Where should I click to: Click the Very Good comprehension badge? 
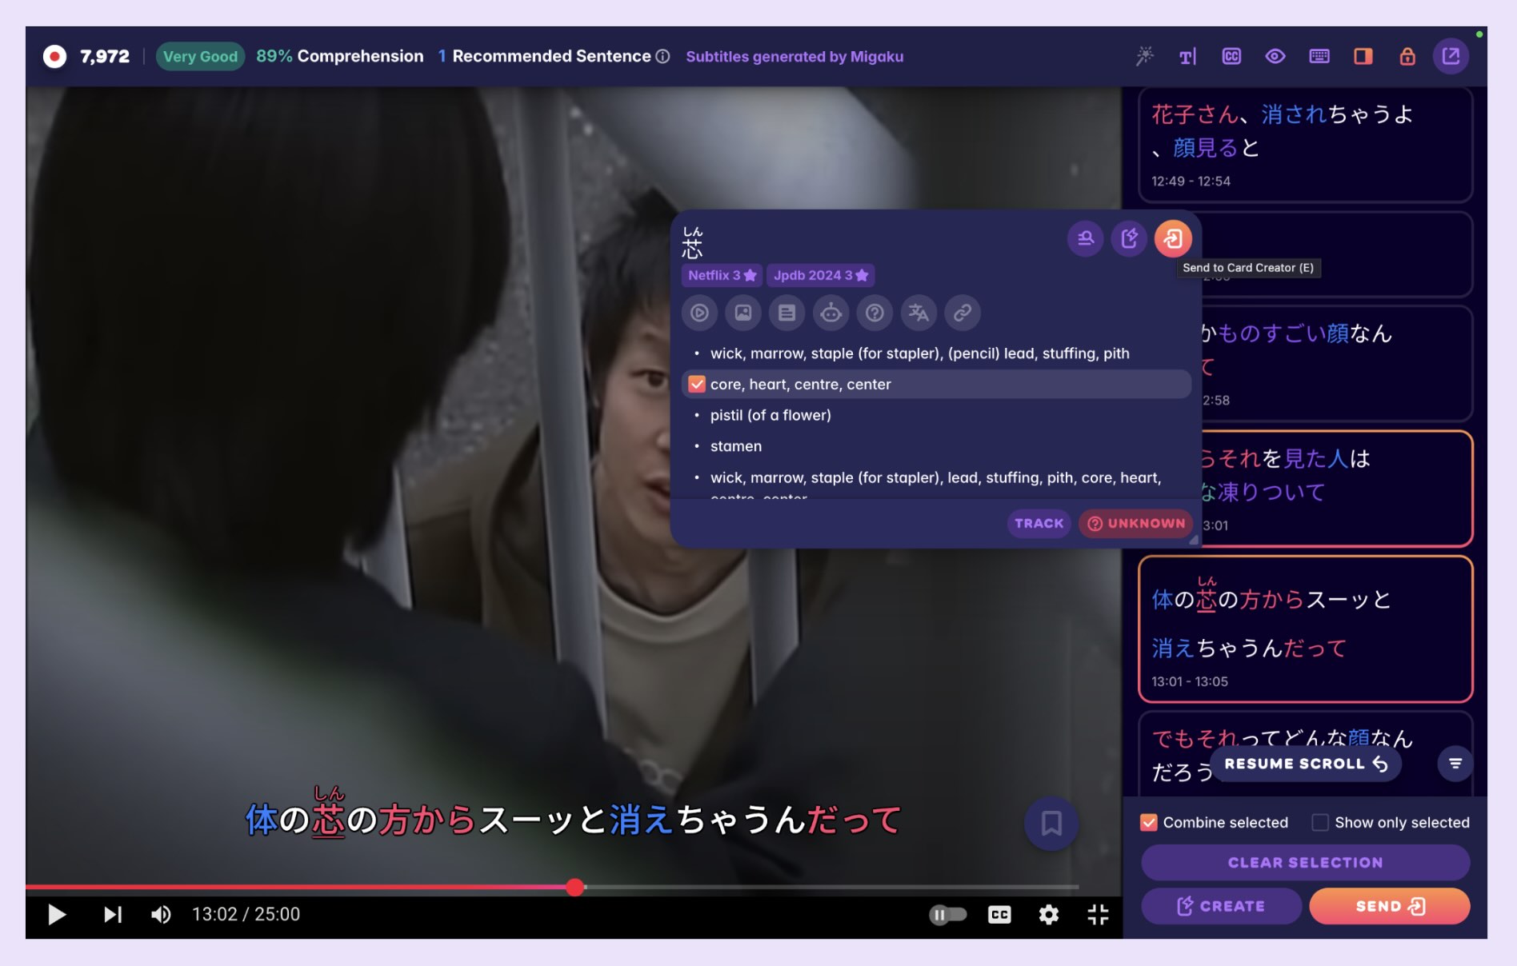[200, 56]
